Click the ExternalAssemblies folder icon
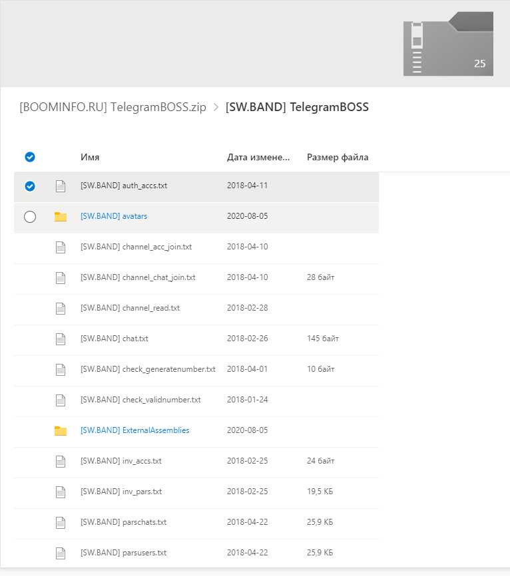Image resolution: width=510 pixels, height=576 pixels. coord(61,430)
